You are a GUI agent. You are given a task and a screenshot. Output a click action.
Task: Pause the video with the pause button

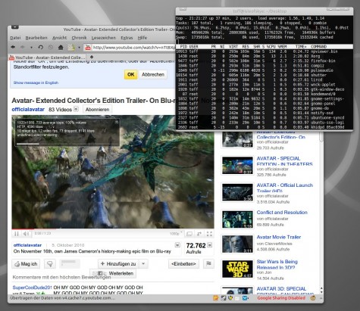tap(17, 234)
